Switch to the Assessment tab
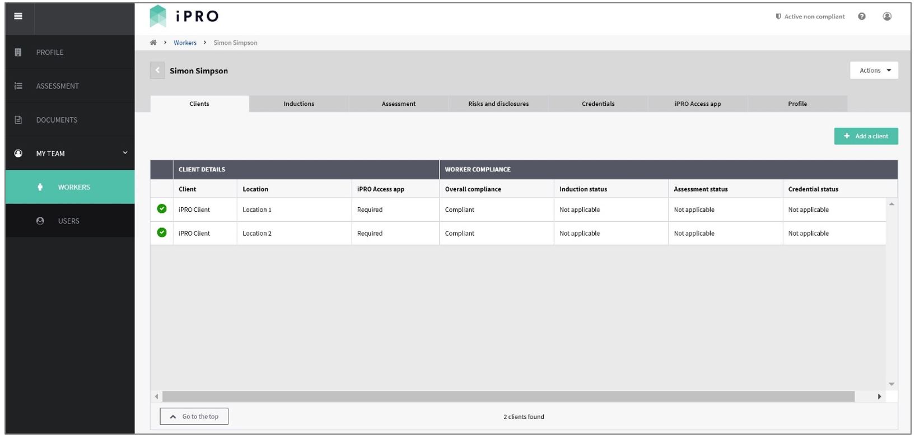The image size is (915, 438). tap(399, 104)
